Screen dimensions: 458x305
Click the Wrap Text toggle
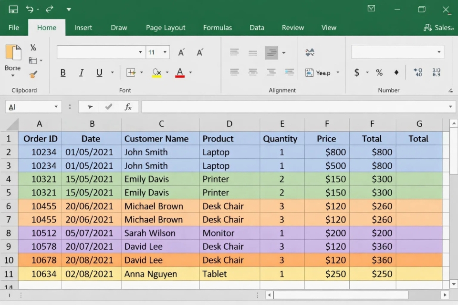pyautogui.click(x=309, y=52)
